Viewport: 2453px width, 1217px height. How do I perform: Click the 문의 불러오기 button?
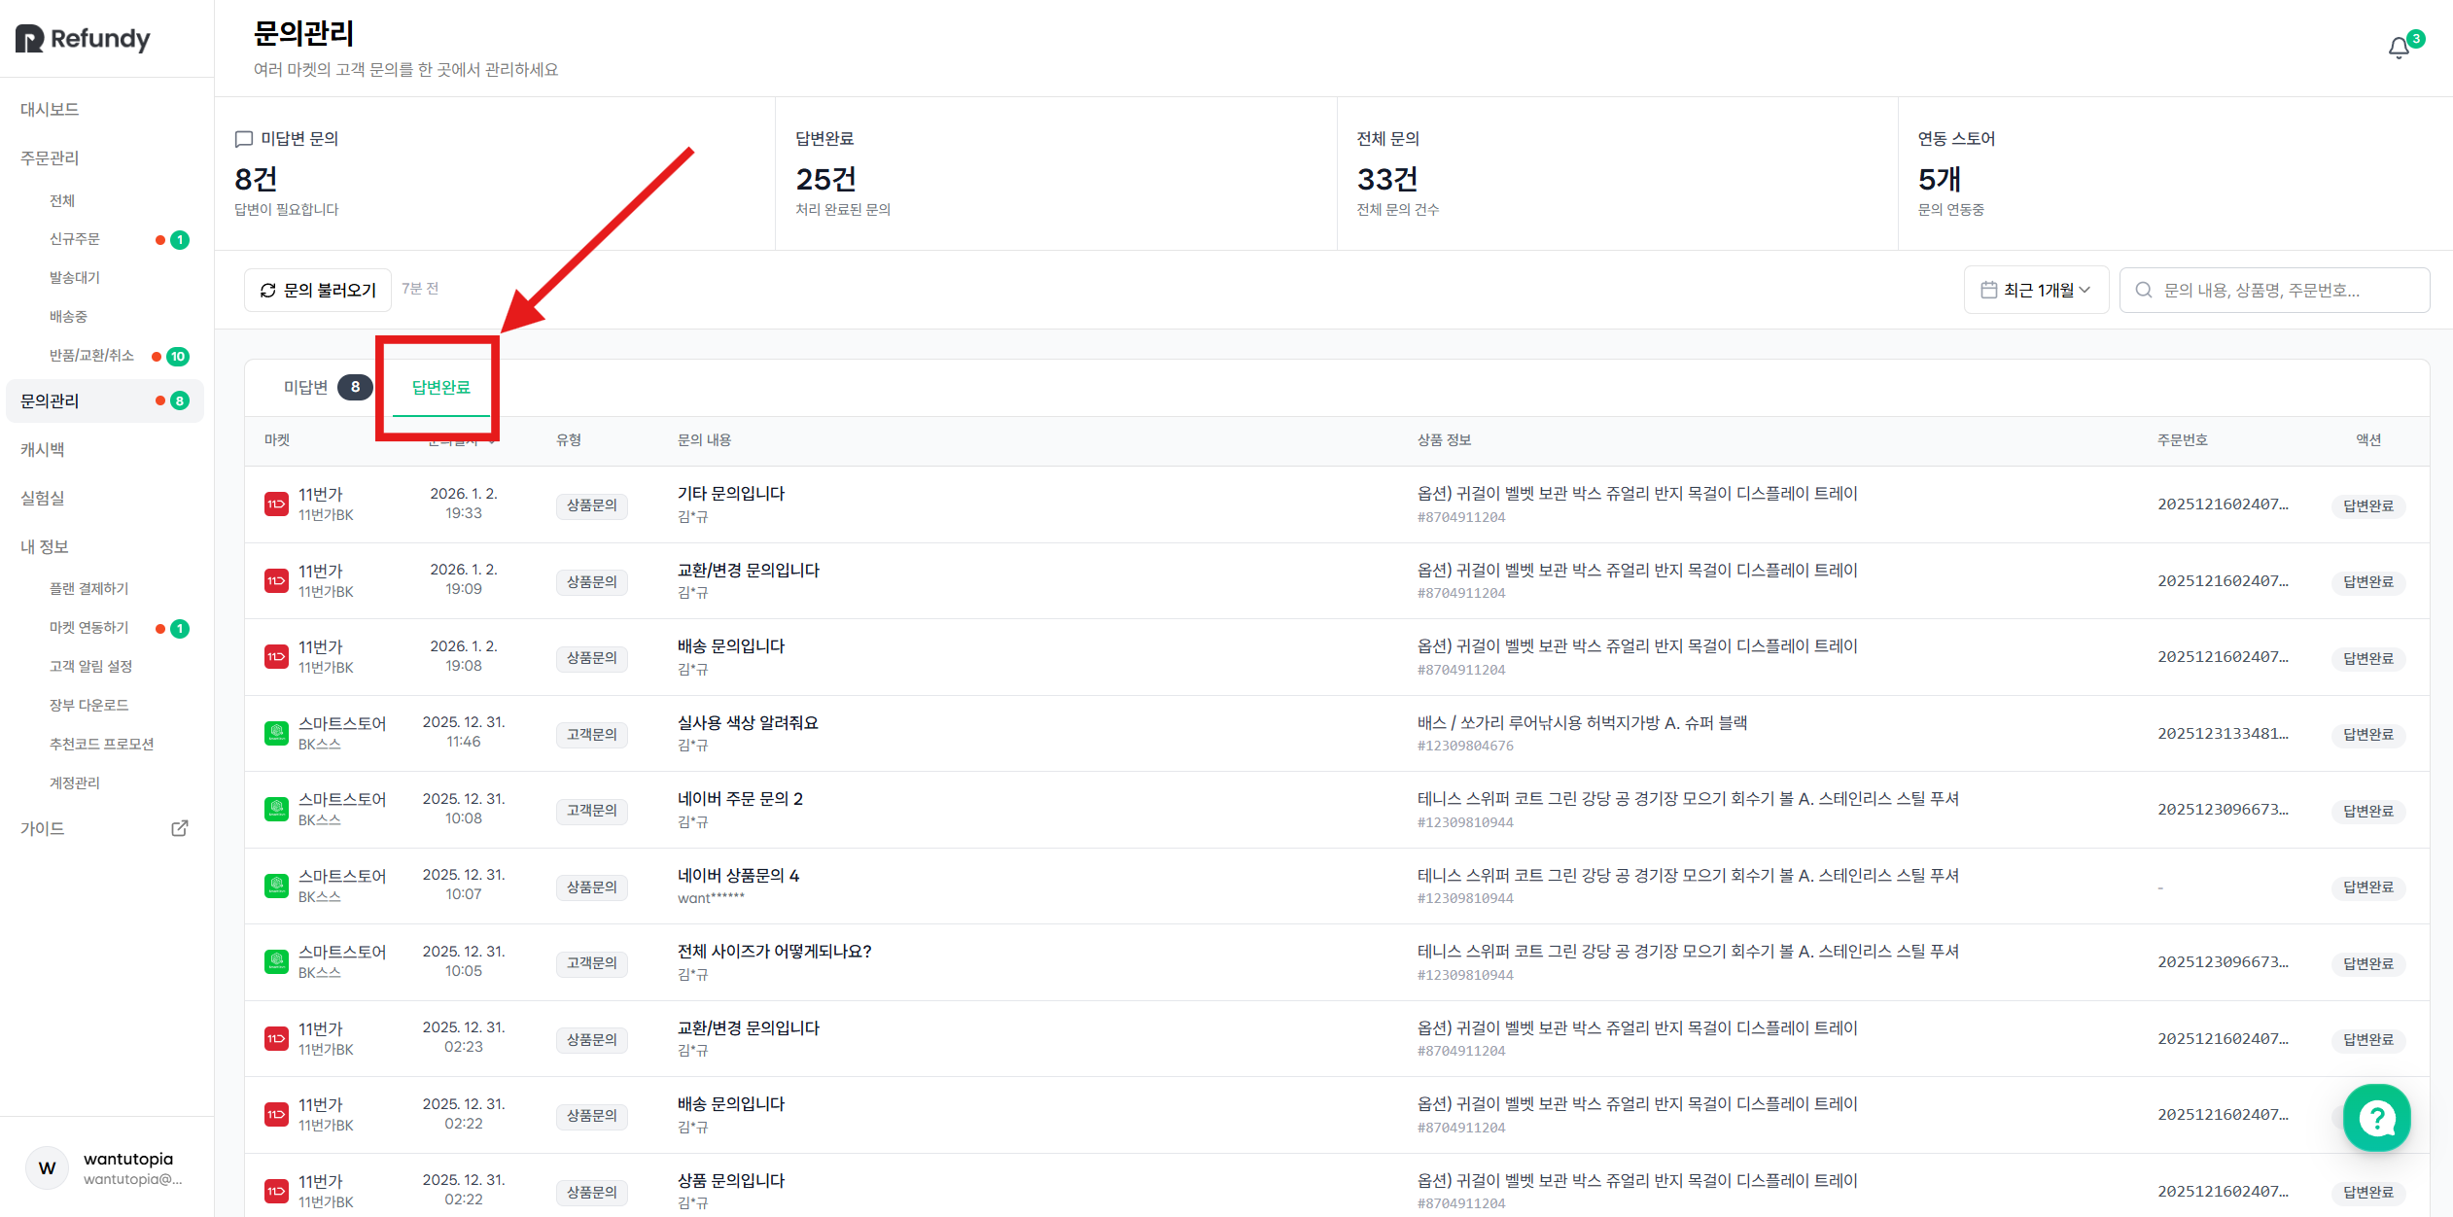318,290
